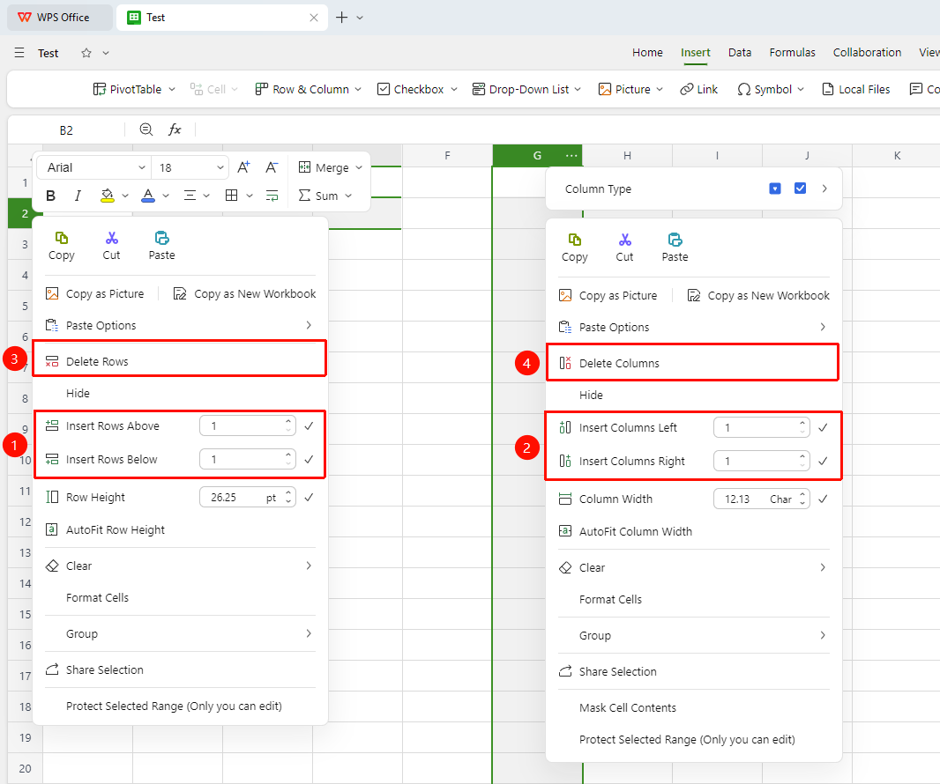Switch to the Formulas tab
The image size is (940, 784).
click(792, 53)
